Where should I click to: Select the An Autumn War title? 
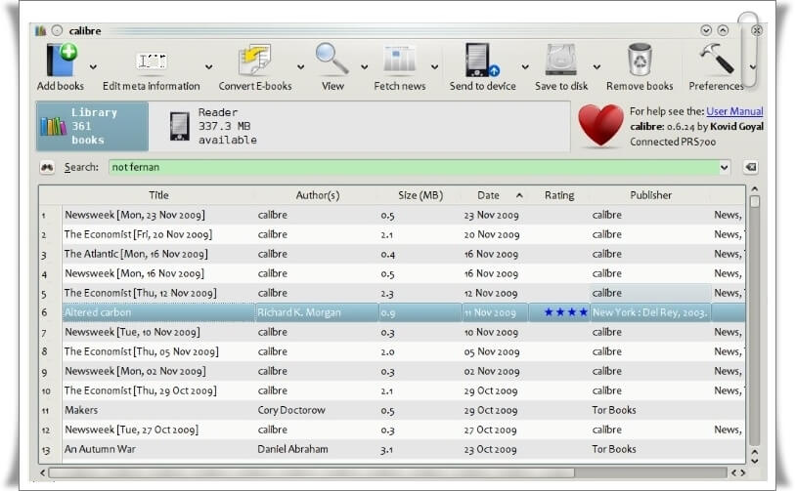pyautogui.click(x=100, y=449)
